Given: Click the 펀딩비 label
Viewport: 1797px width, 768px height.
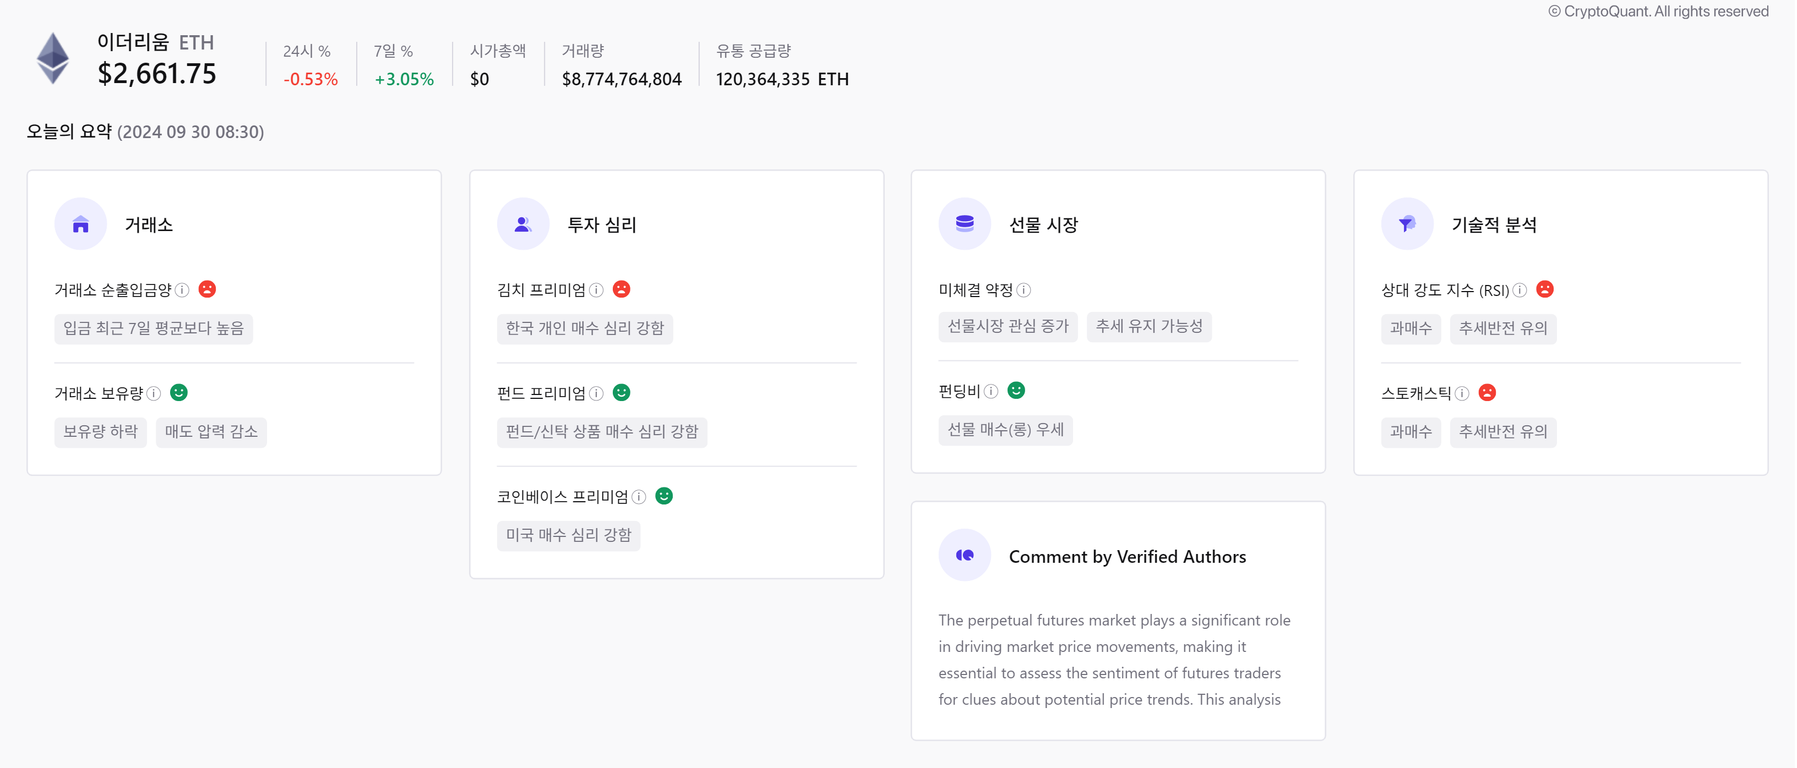Looking at the screenshot, I should tap(959, 392).
